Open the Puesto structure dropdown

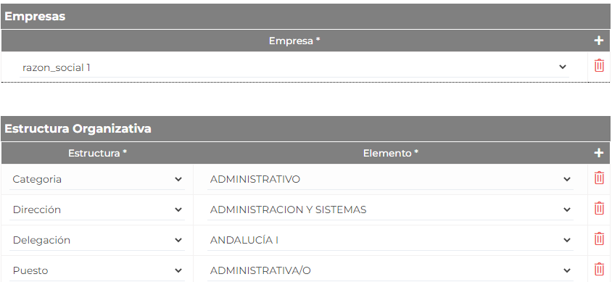[96, 270]
